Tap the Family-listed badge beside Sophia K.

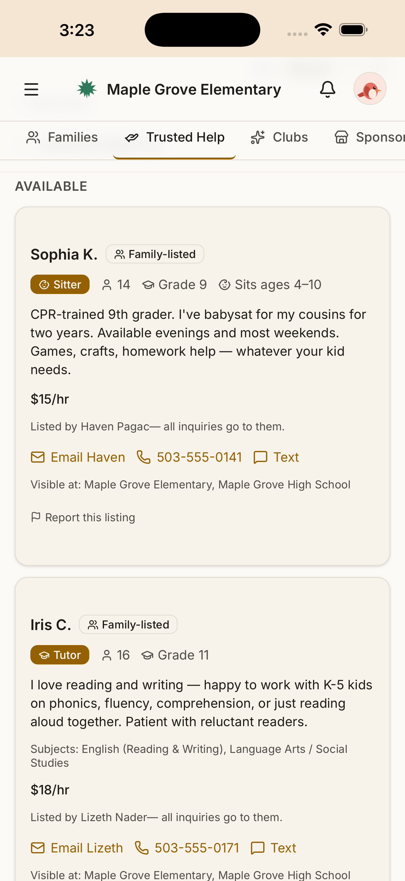pos(155,254)
